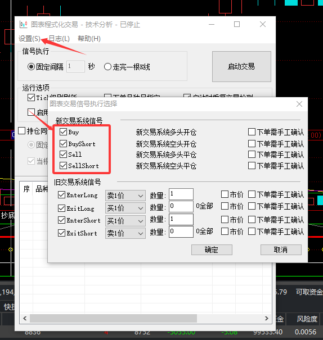Image resolution: width=323 pixels, height=340 pixels.
Task: Click the 风险度 column header in background window
Action: pos(307,319)
